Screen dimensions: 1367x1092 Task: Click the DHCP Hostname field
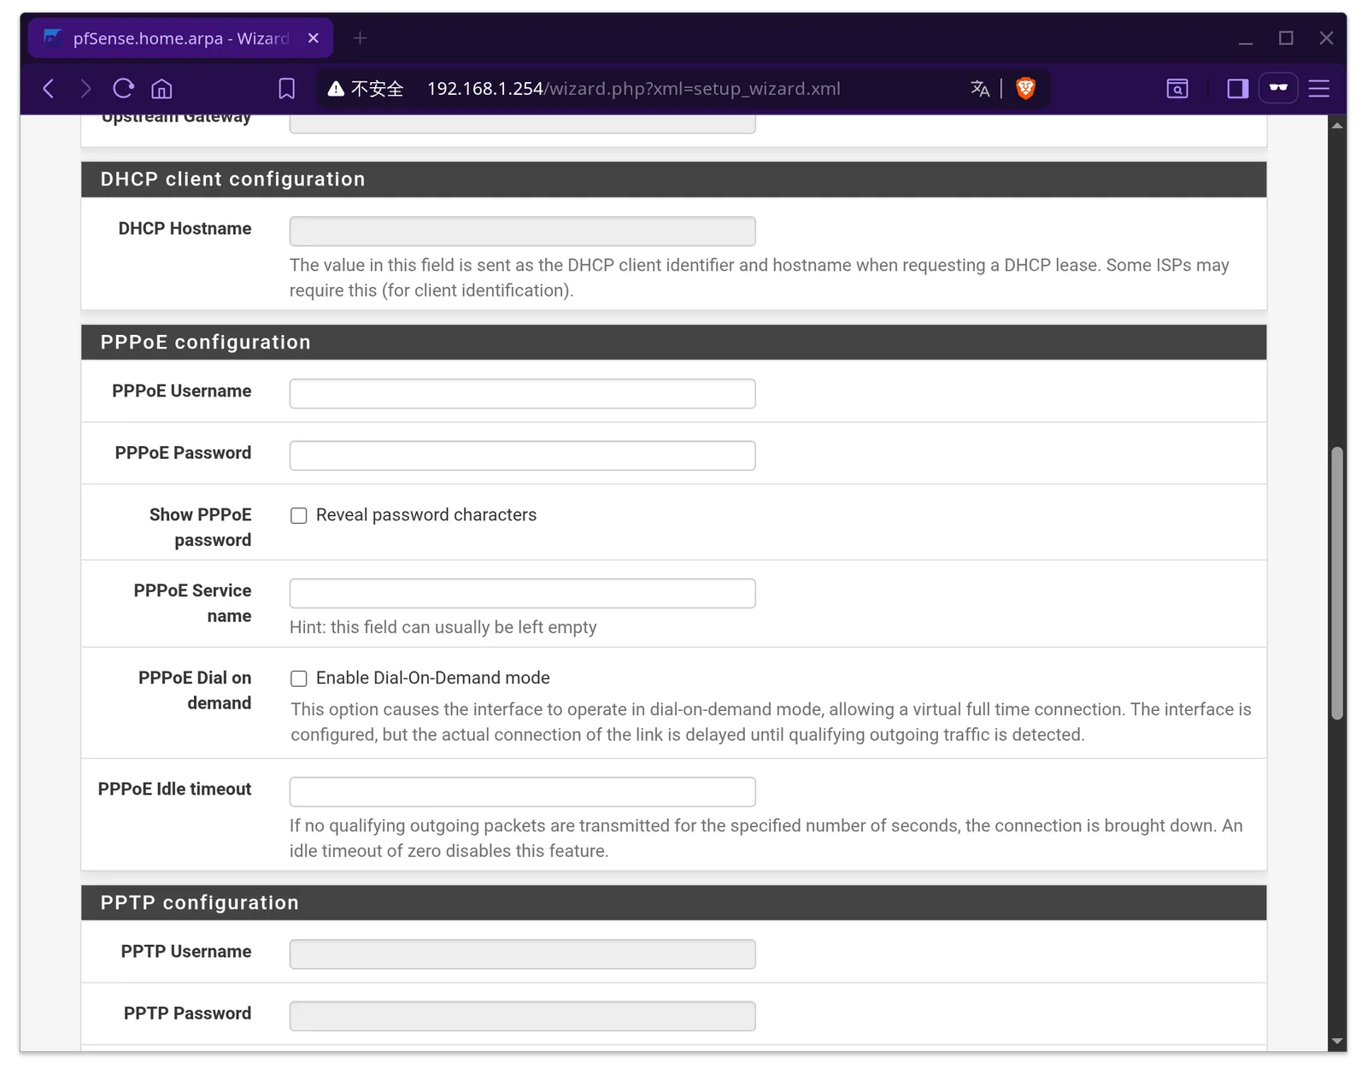point(522,232)
